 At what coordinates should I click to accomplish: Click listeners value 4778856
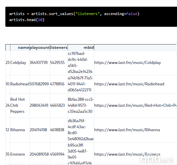tap(57, 84)
